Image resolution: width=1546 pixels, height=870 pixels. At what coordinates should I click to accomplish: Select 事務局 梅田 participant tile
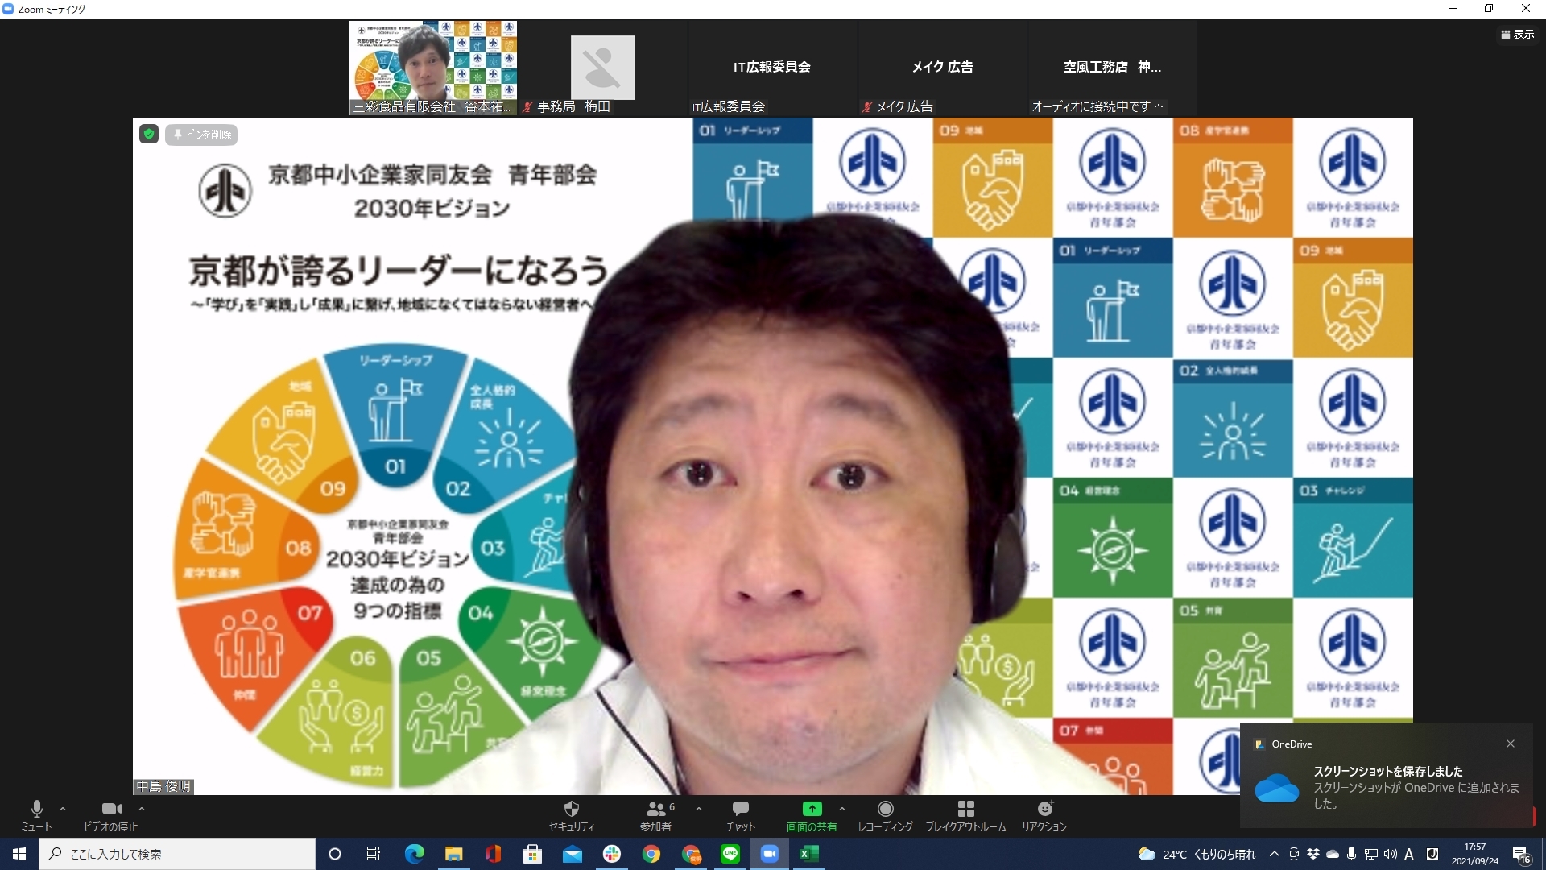602,68
